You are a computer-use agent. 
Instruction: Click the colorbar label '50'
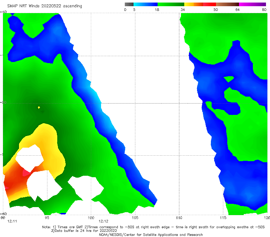[216, 9]
